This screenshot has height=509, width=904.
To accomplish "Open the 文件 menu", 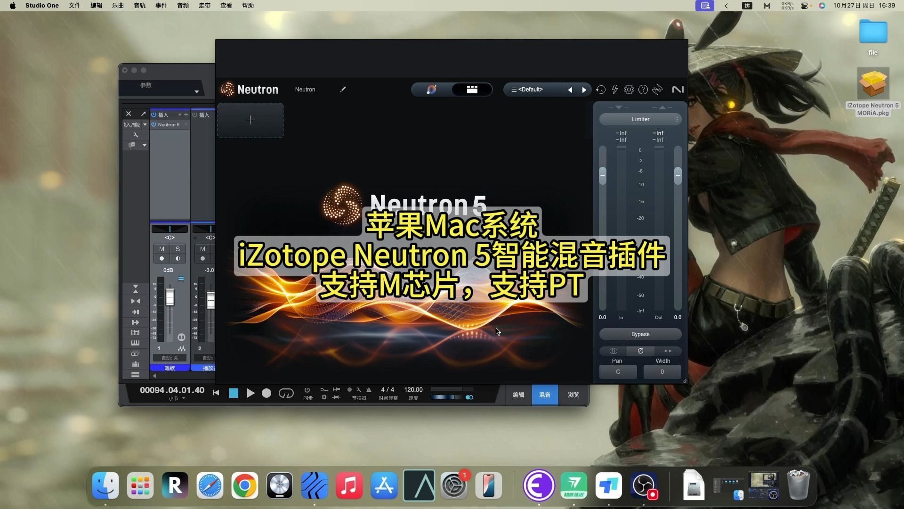I will coord(74,6).
